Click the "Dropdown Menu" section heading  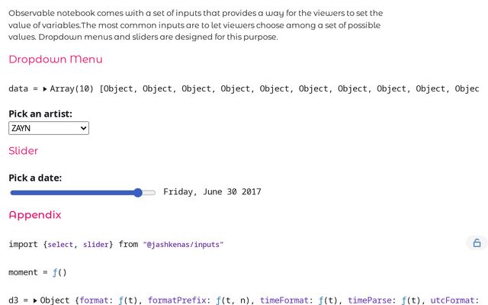pos(56,59)
